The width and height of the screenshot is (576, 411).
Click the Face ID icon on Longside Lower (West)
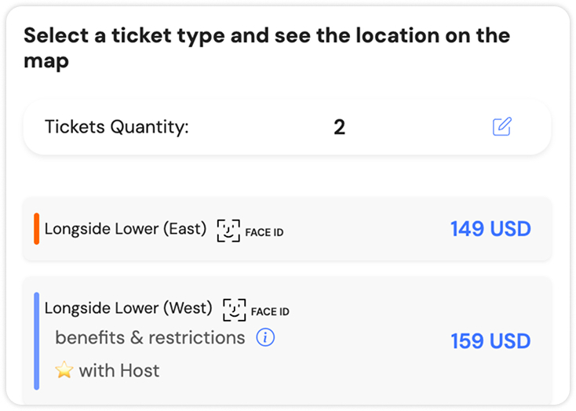point(235,309)
